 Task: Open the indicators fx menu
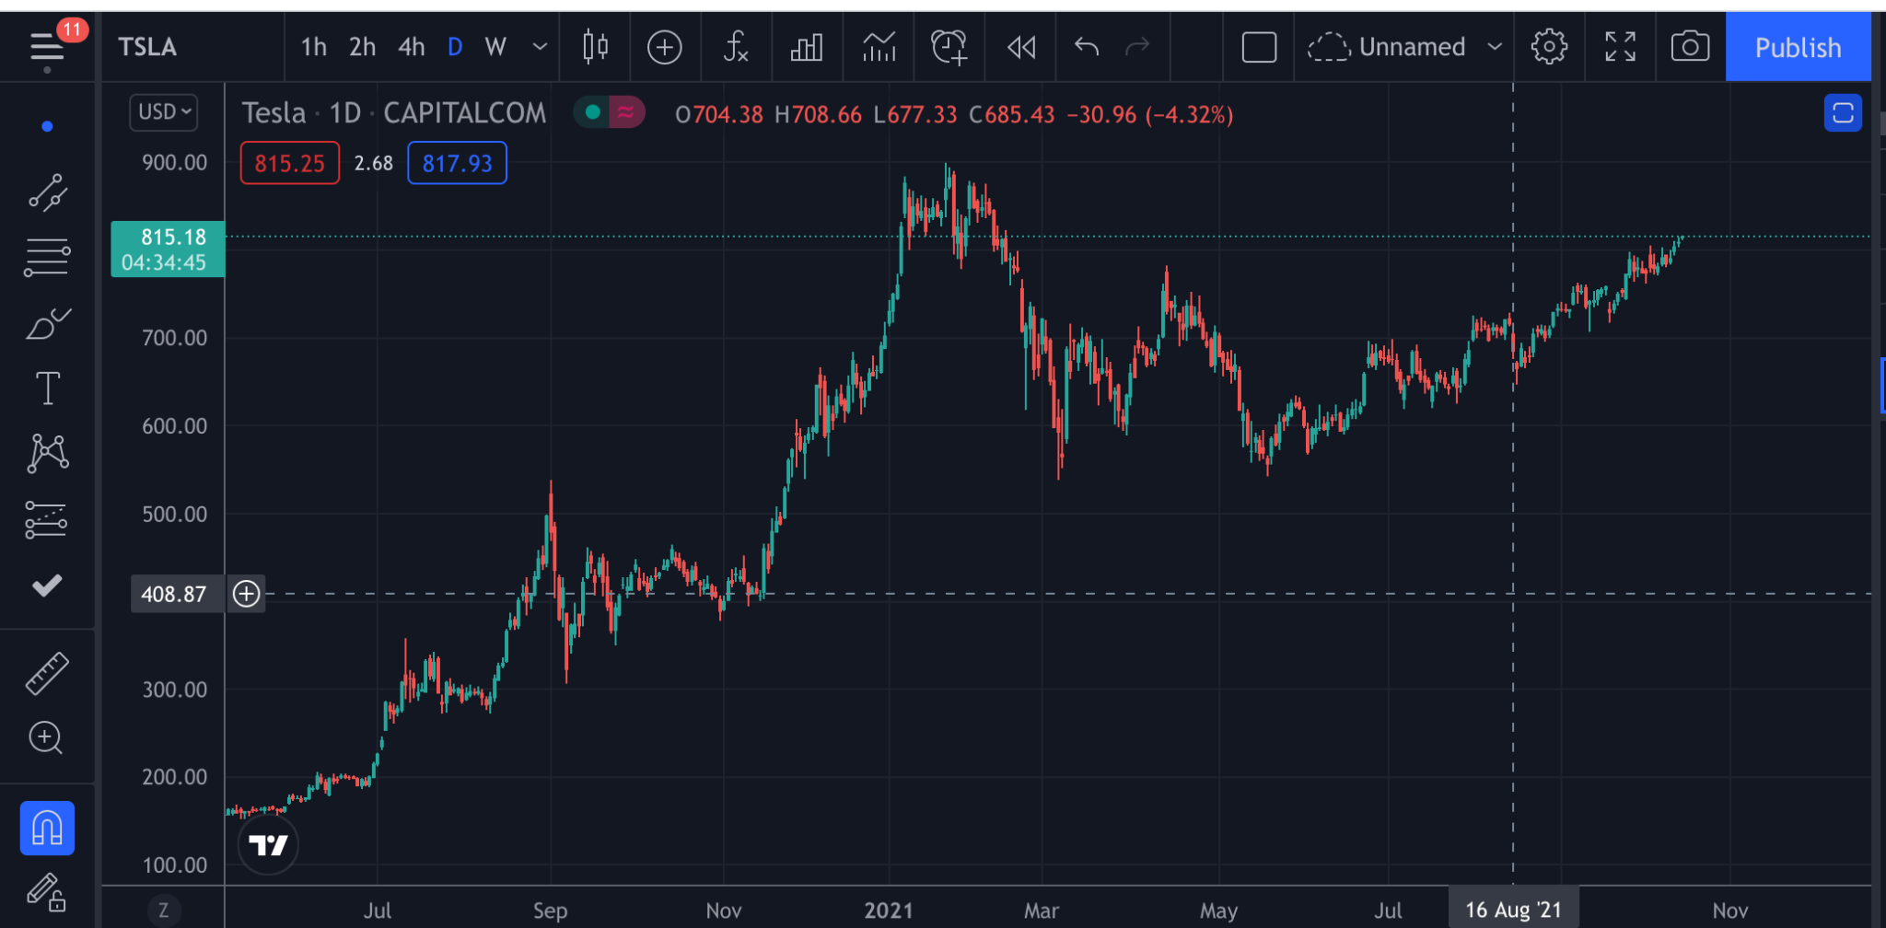point(735,47)
